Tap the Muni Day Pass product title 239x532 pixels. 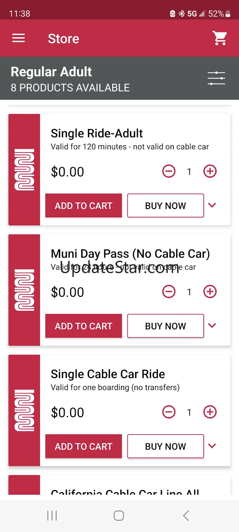coord(130,254)
